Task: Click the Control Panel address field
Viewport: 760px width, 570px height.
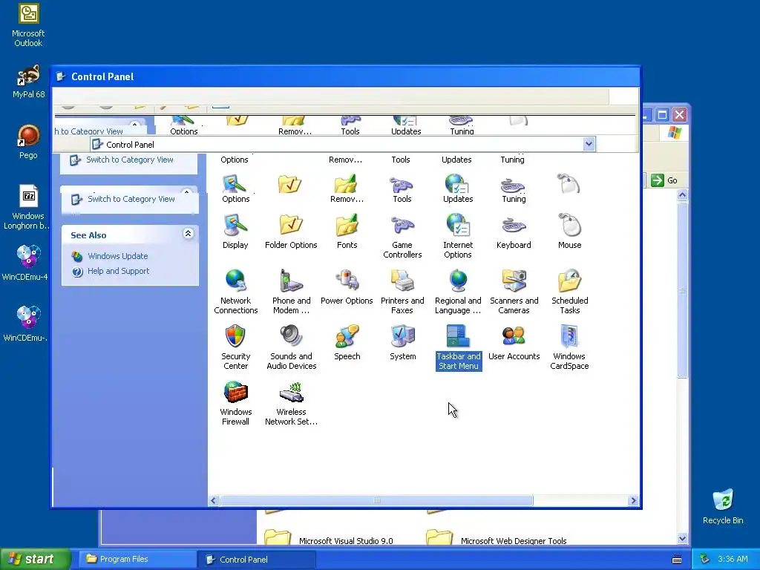Action: point(342,144)
